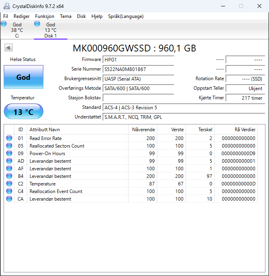The image size is (269, 276).
Task: Open the Tema menu
Action: tap(65, 16)
